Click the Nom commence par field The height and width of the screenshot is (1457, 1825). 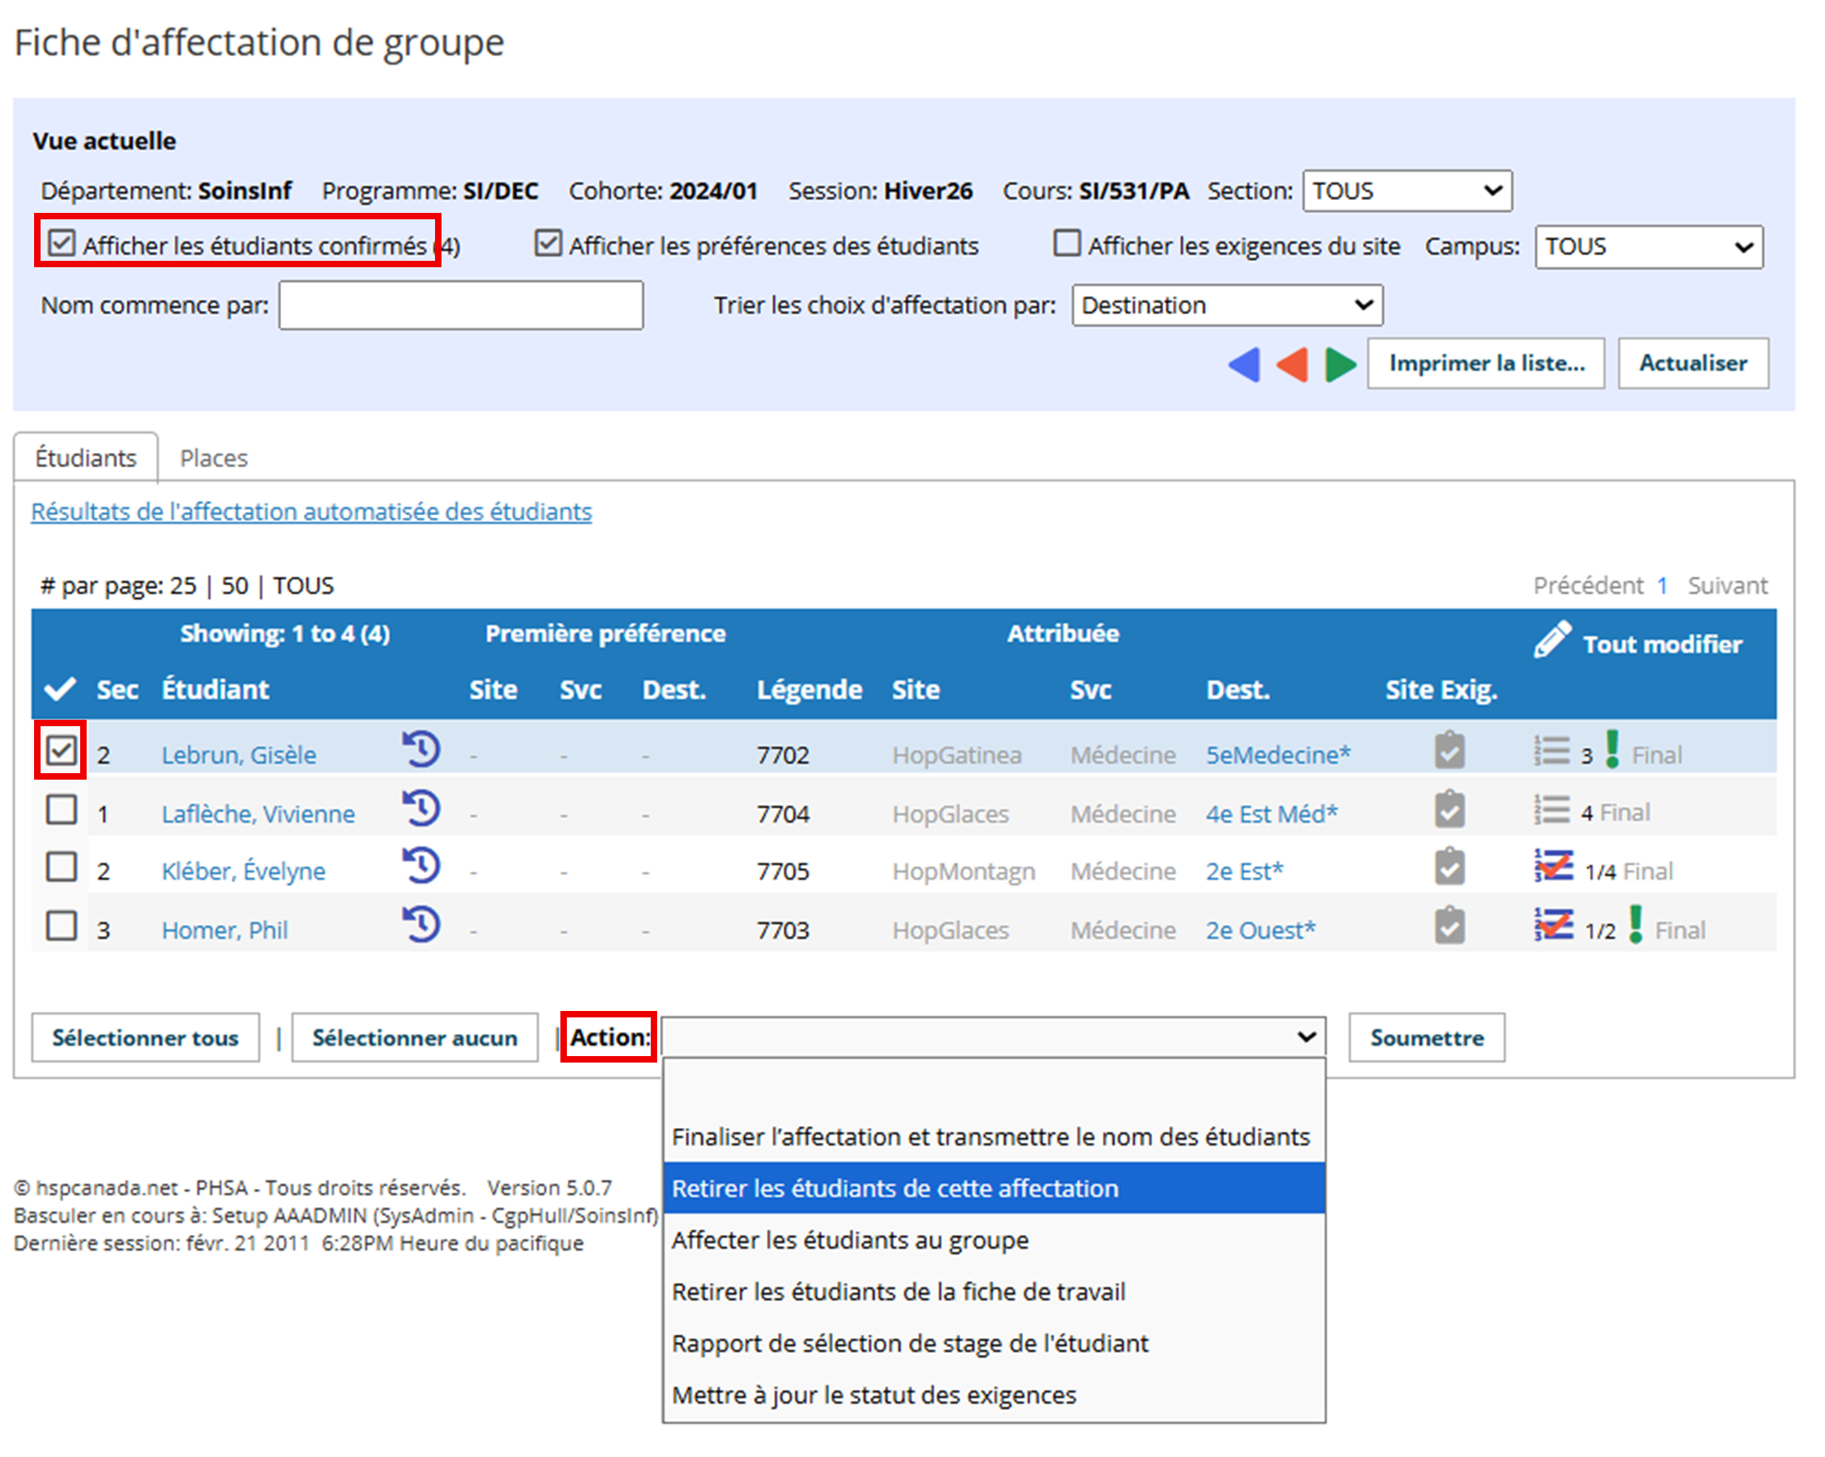[461, 305]
